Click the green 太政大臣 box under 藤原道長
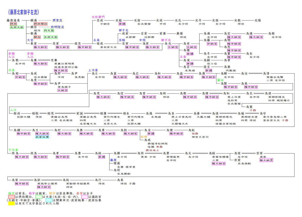Viewport: 302px width, 217px height. click(x=17, y=27)
